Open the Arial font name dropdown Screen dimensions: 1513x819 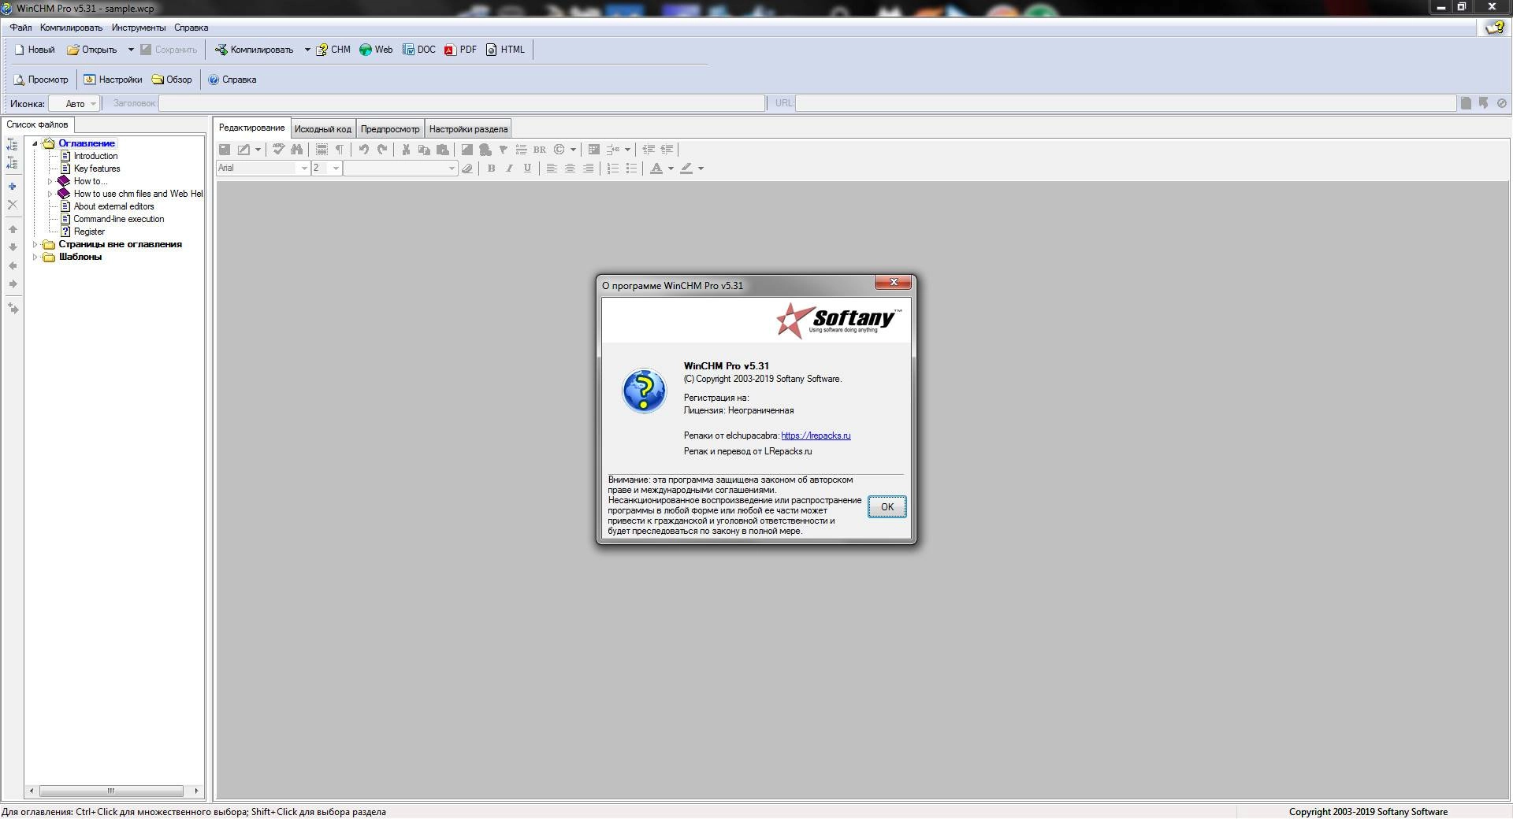pyautogui.click(x=303, y=169)
